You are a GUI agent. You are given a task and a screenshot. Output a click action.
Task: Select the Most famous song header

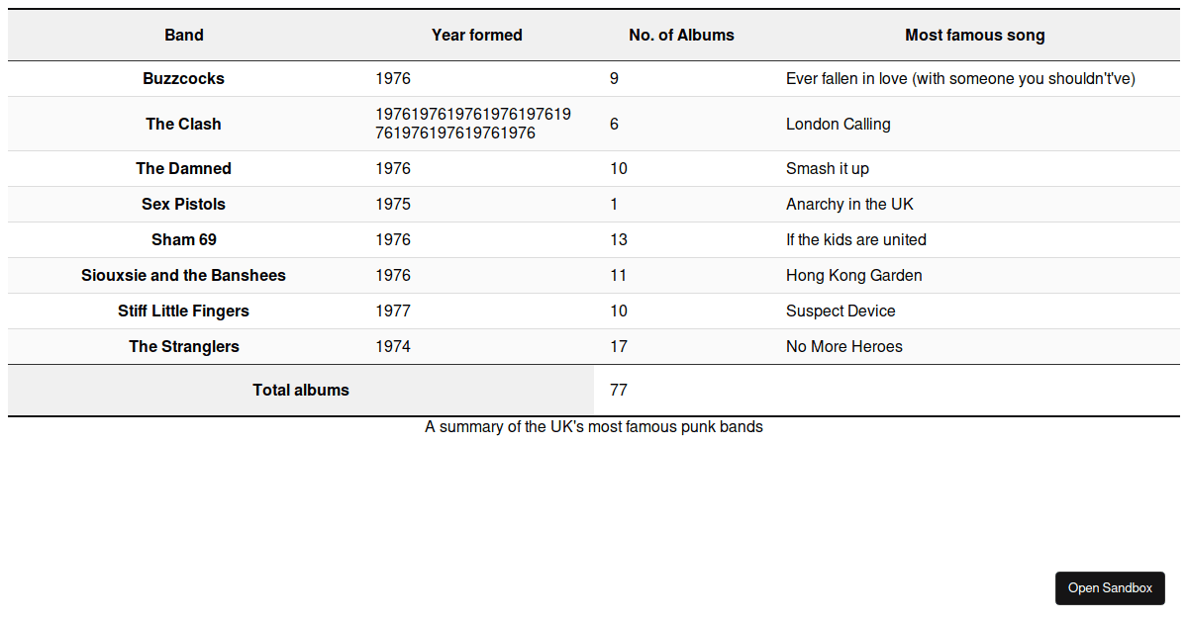click(974, 36)
